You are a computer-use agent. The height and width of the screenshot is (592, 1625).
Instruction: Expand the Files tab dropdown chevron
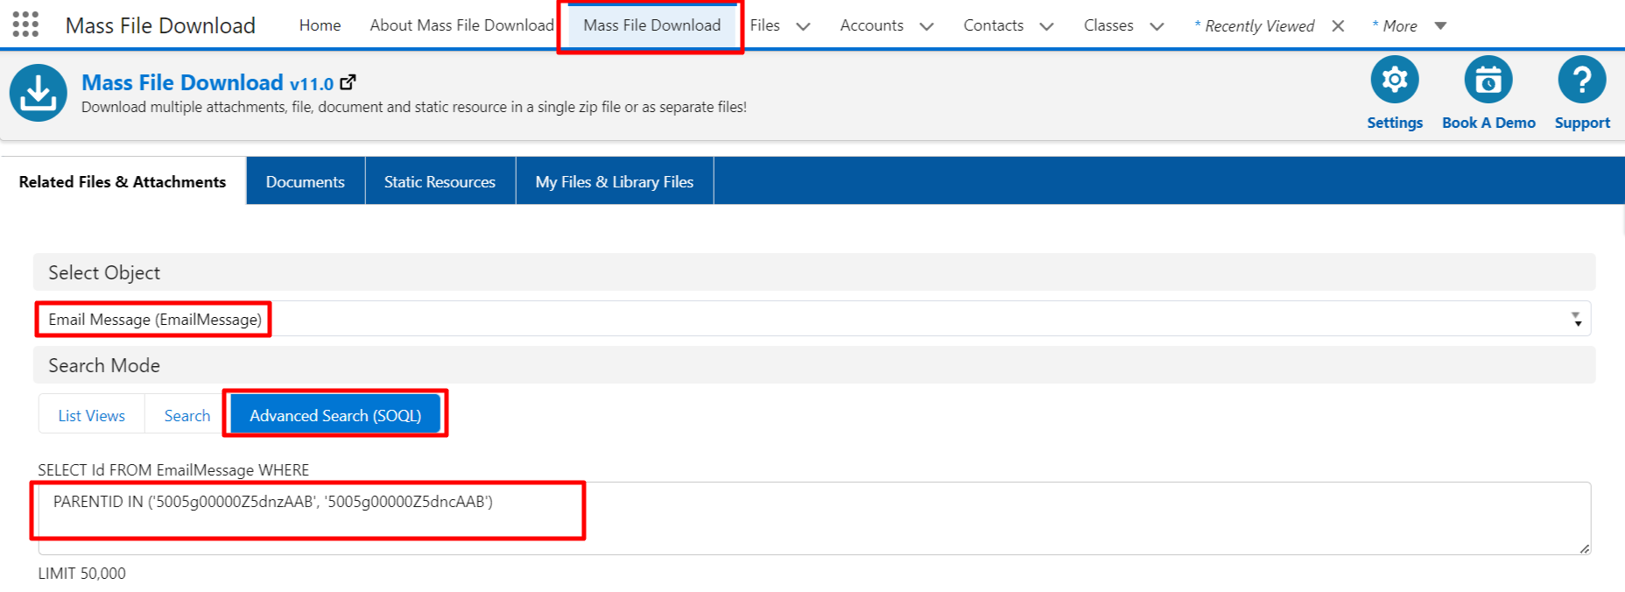(x=803, y=26)
